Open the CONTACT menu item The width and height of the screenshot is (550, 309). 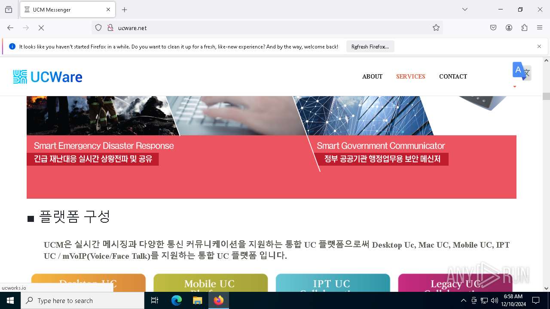pyautogui.click(x=453, y=76)
